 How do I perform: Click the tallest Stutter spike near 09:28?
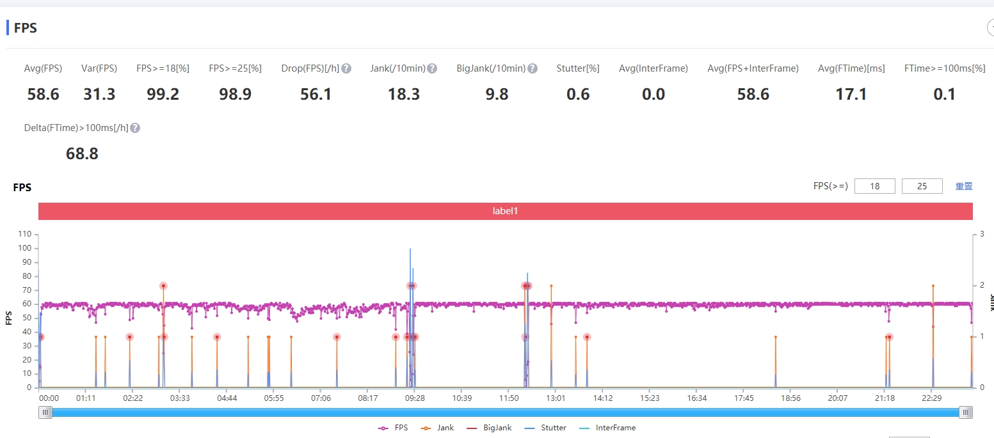(410, 249)
